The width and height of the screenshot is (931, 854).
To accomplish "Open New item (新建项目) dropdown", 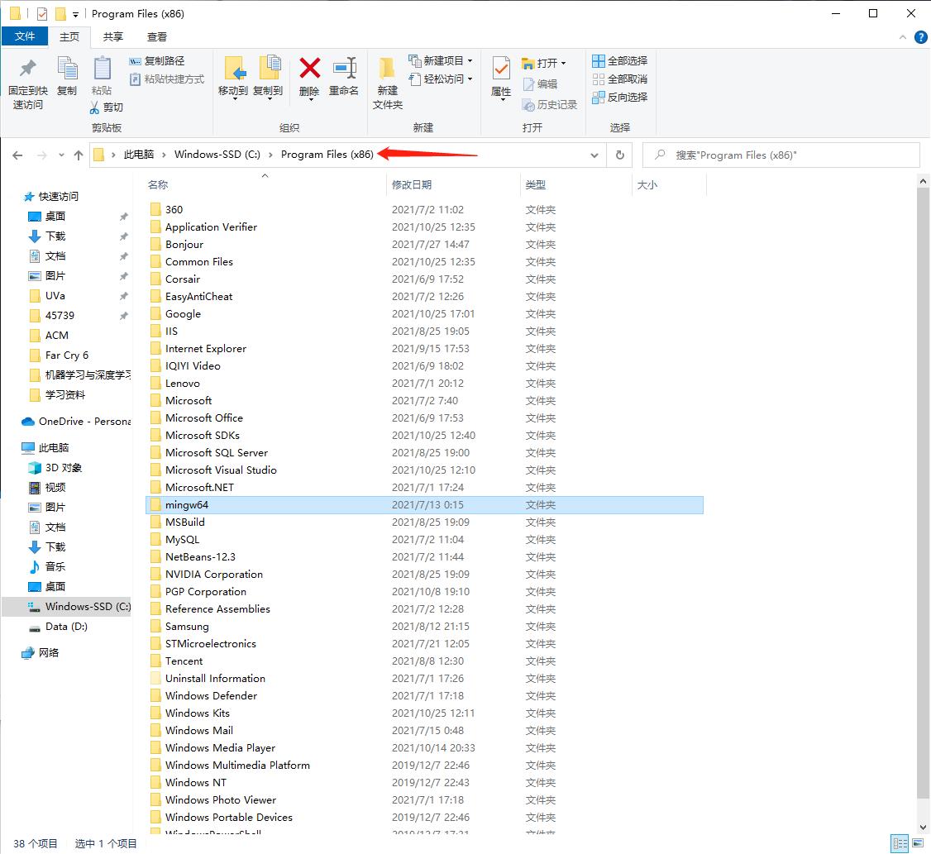I will click(x=441, y=60).
